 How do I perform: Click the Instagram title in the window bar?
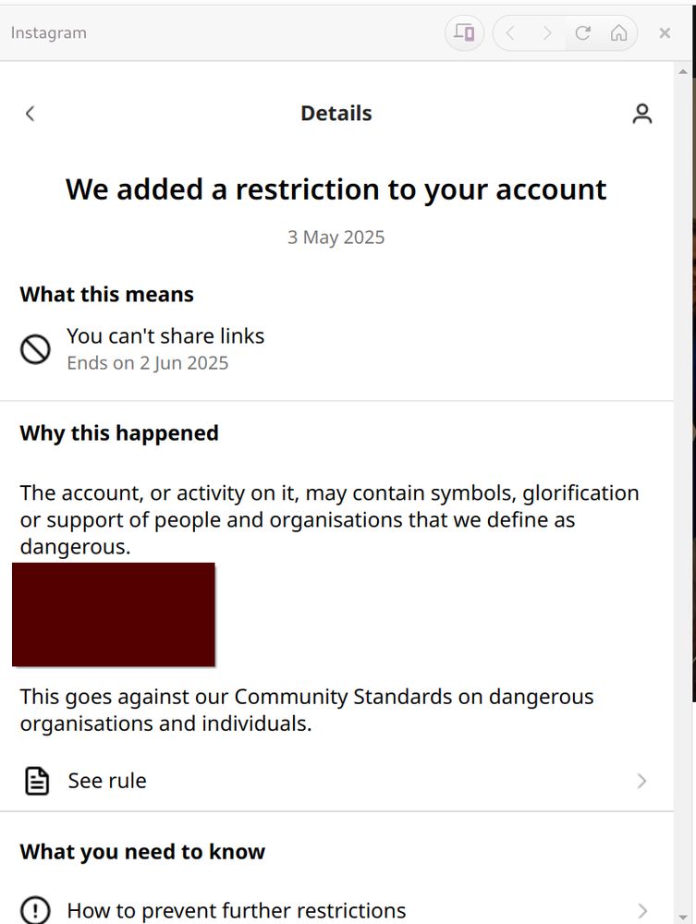click(x=47, y=32)
